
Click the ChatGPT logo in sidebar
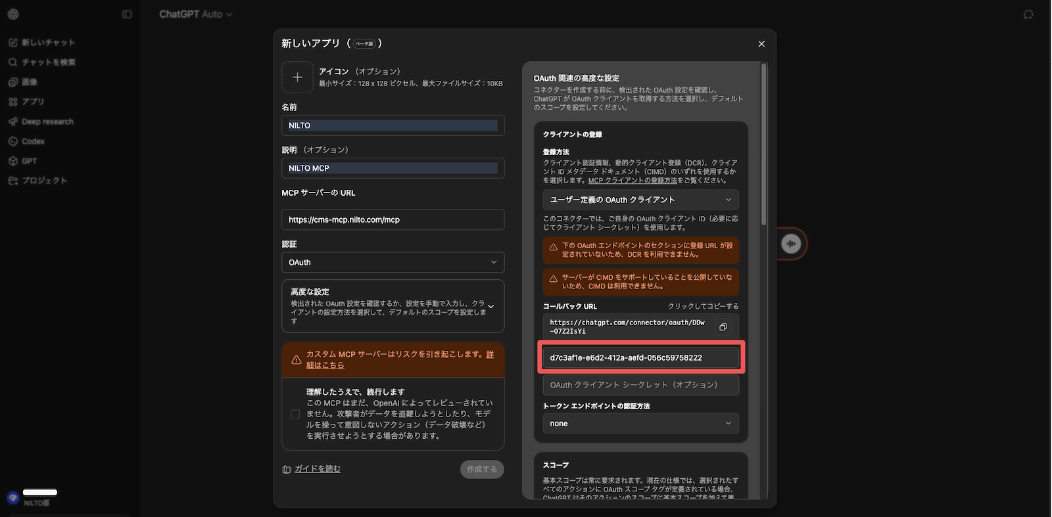pyautogui.click(x=13, y=14)
